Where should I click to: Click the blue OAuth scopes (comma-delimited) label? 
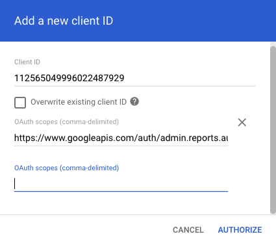pos(67,168)
